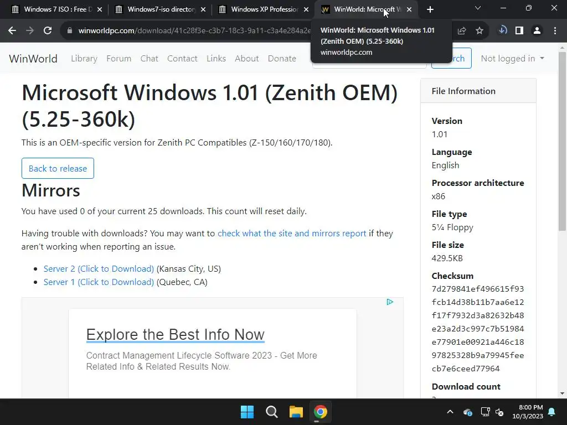Viewport: 567px width, 425px height.
Task: Open the Forum nav item
Action: click(x=118, y=59)
